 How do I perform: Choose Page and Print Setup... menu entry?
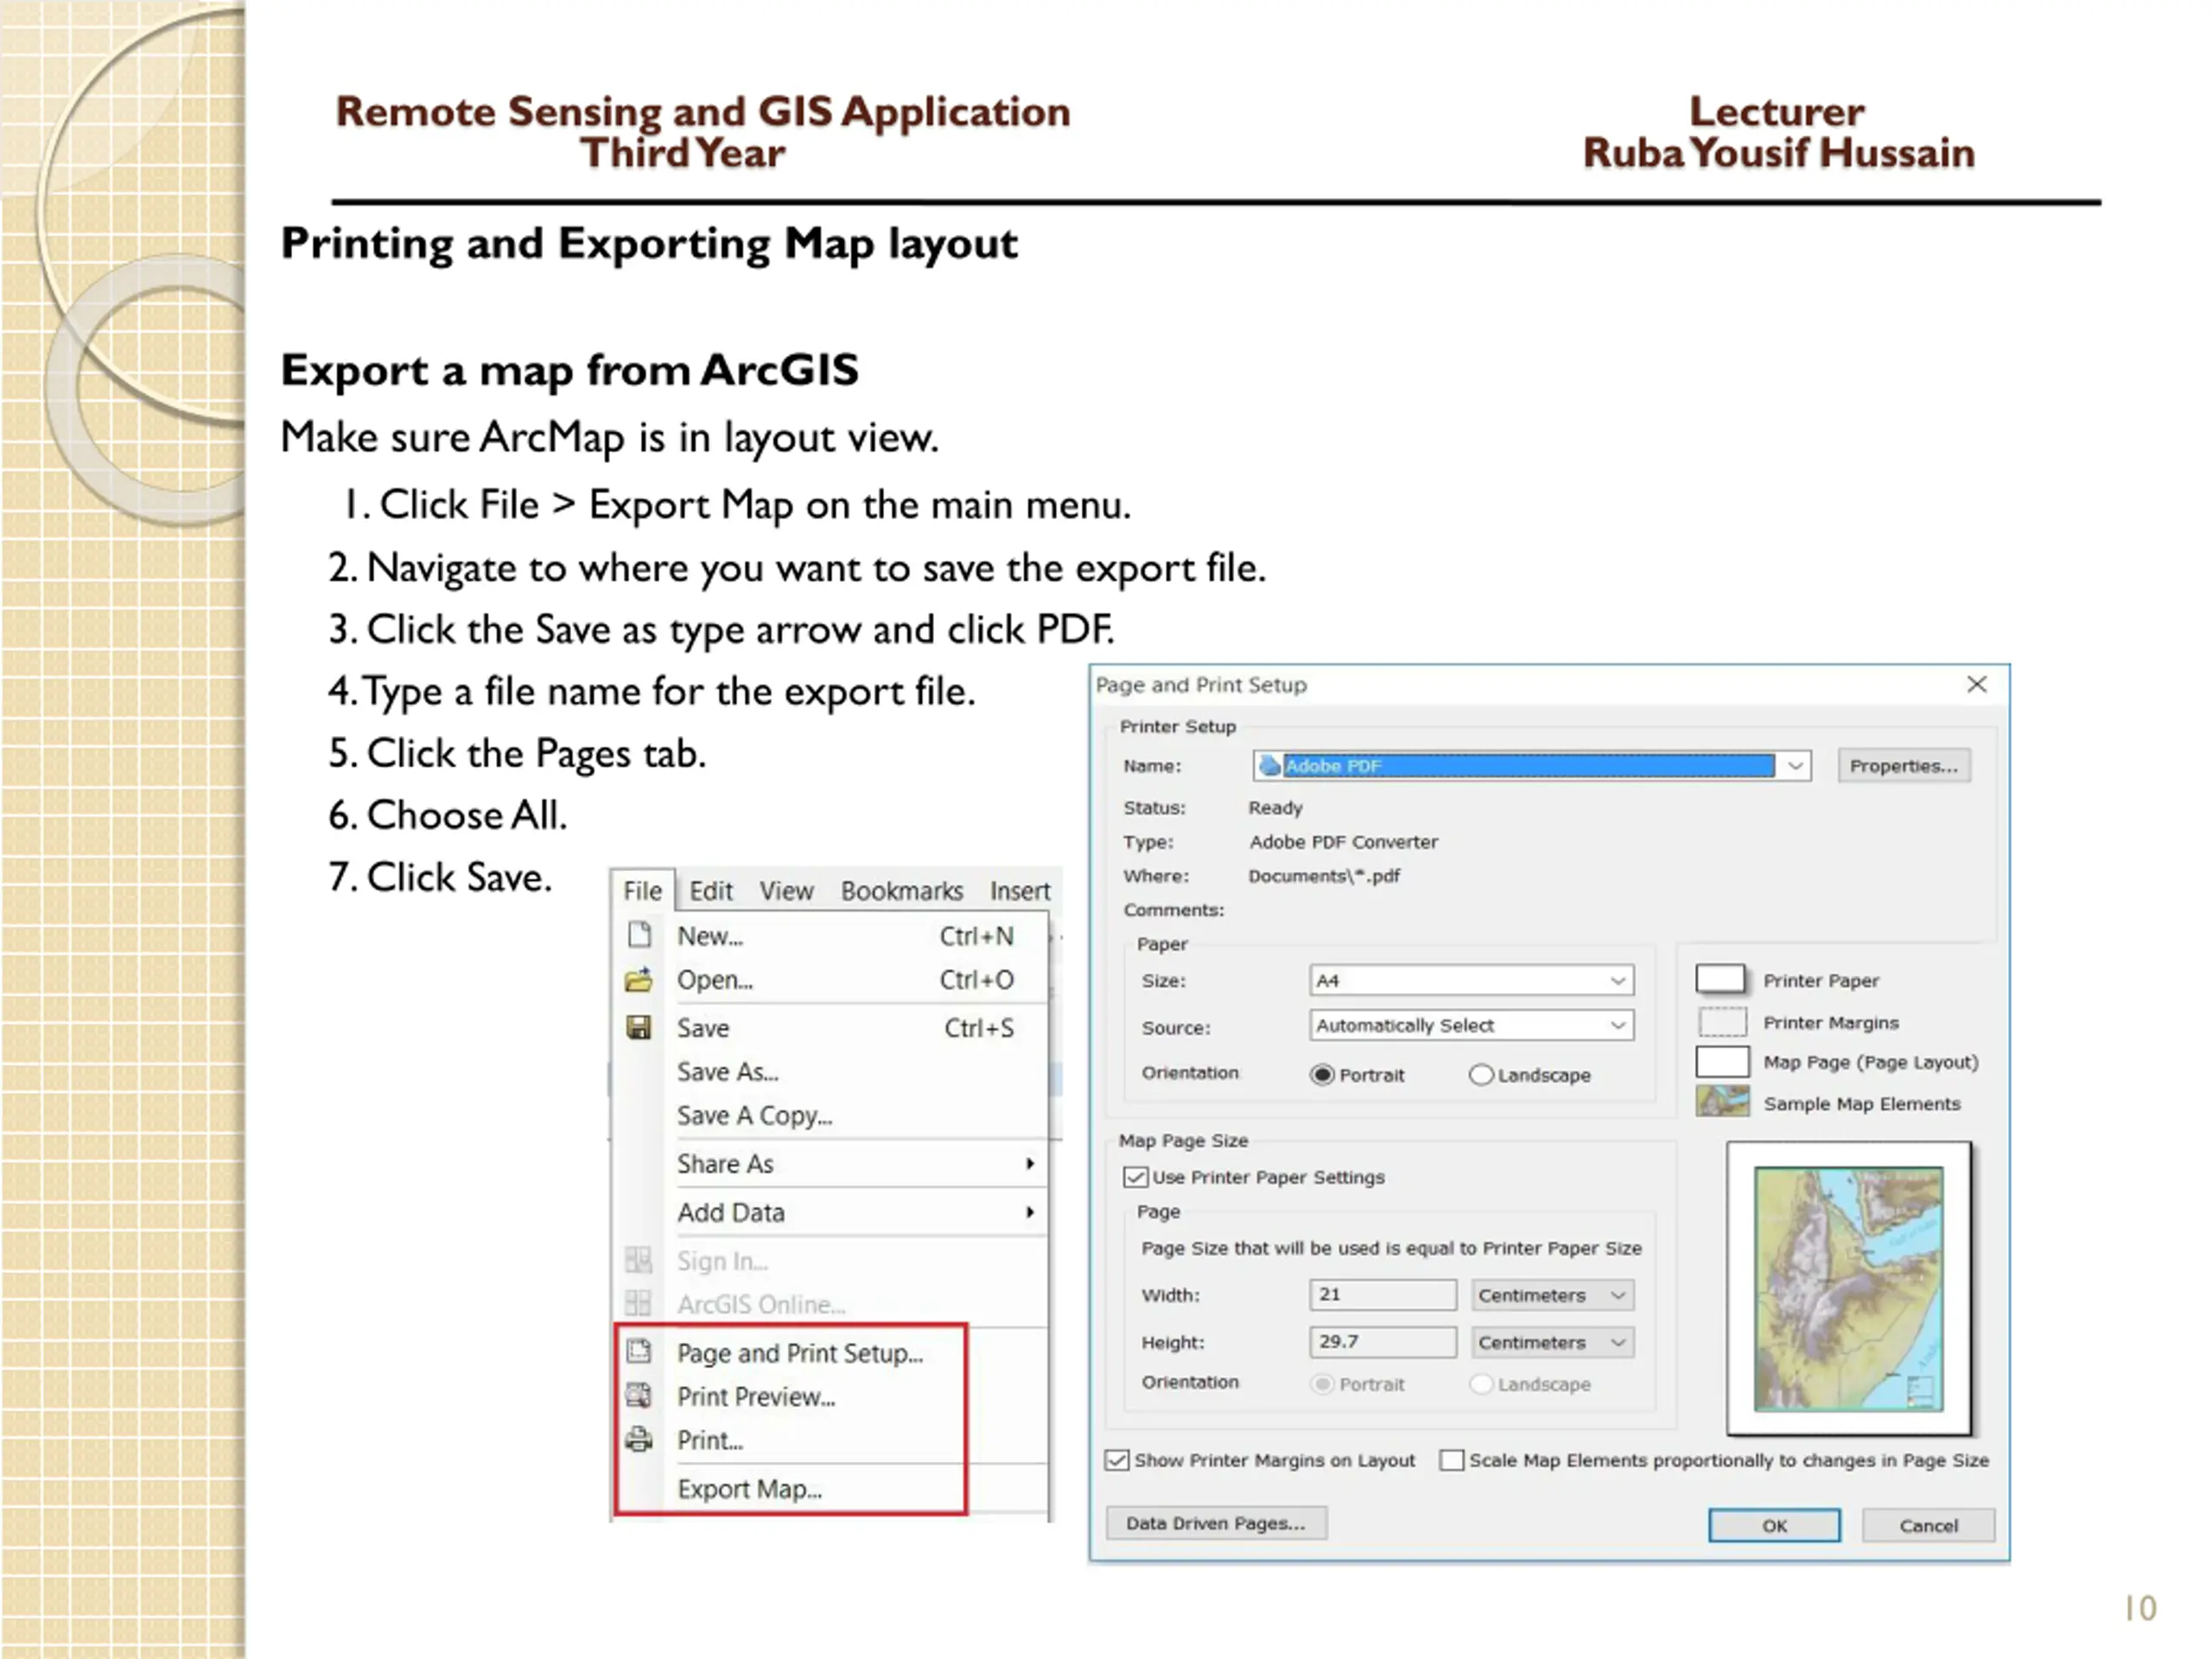click(x=830, y=1352)
